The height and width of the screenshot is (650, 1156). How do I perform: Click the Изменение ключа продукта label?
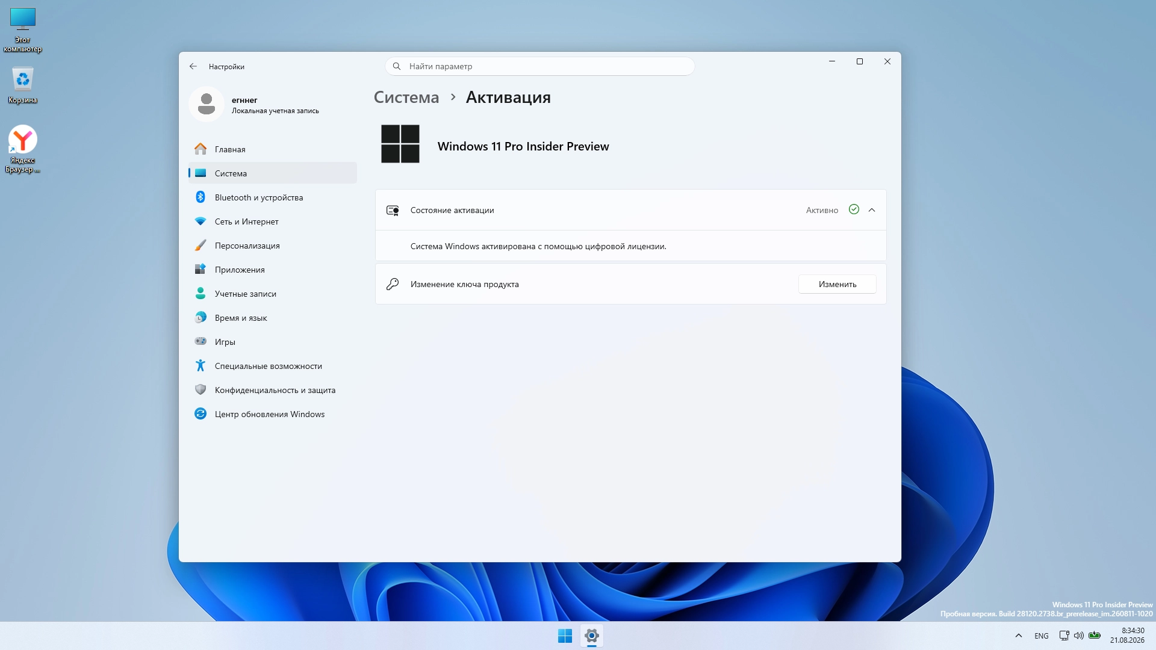point(465,284)
